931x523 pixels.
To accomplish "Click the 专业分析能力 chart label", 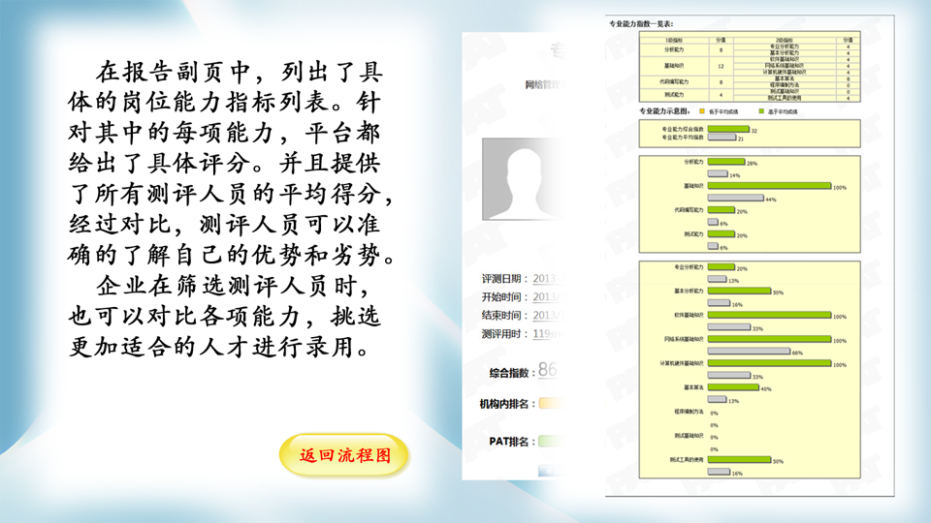I will tap(689, 267).
